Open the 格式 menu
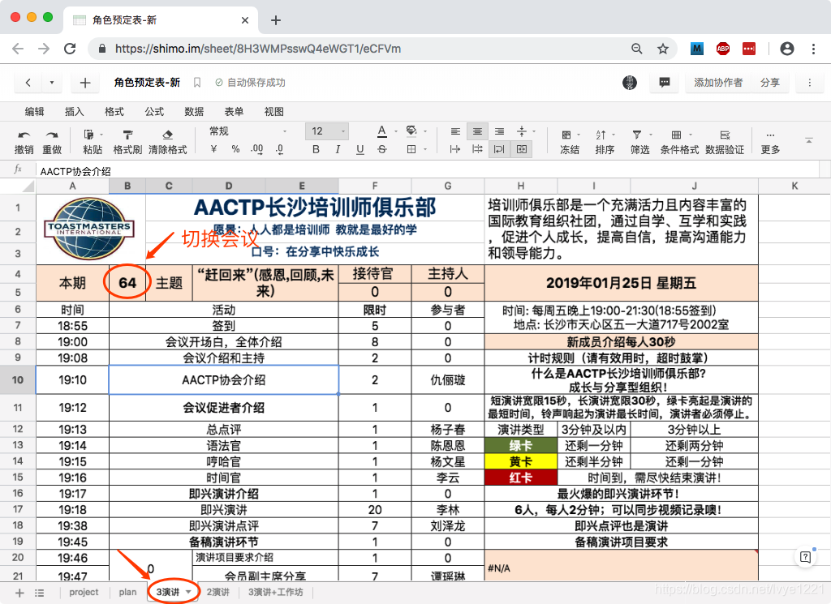 pos(114,112)
